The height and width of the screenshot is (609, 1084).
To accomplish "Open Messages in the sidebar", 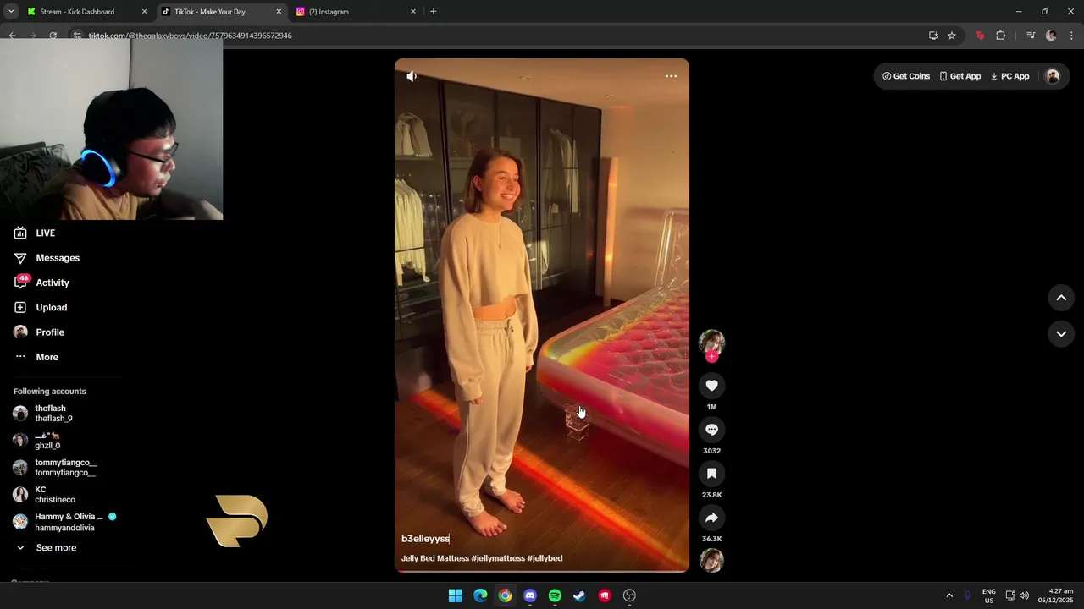I will click(47, 258).
